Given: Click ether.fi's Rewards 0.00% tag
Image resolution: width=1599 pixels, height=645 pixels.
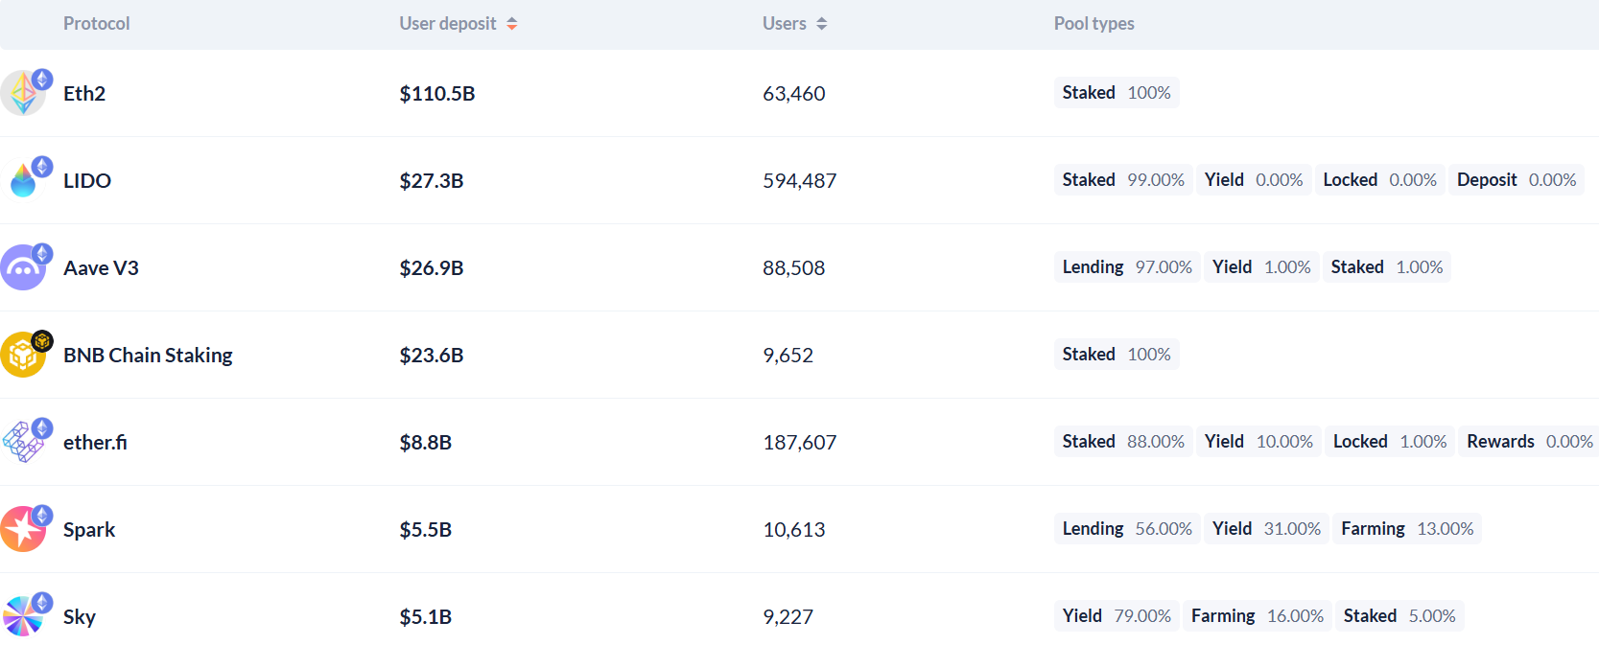Looking at the screenshot, I should point(1528,442).
